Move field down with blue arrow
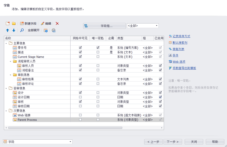This screenshot has height=147, width=227. click(14, 30)
